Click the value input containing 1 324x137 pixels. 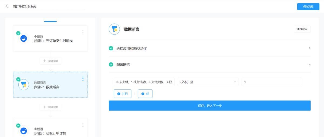(272, 82)
